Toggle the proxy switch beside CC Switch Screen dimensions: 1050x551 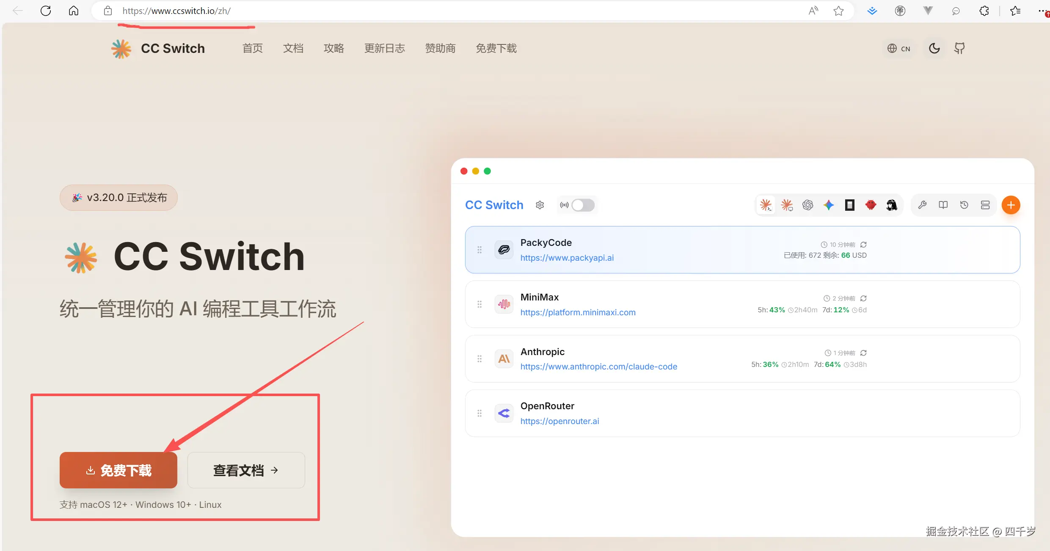[x=583, y=205]
